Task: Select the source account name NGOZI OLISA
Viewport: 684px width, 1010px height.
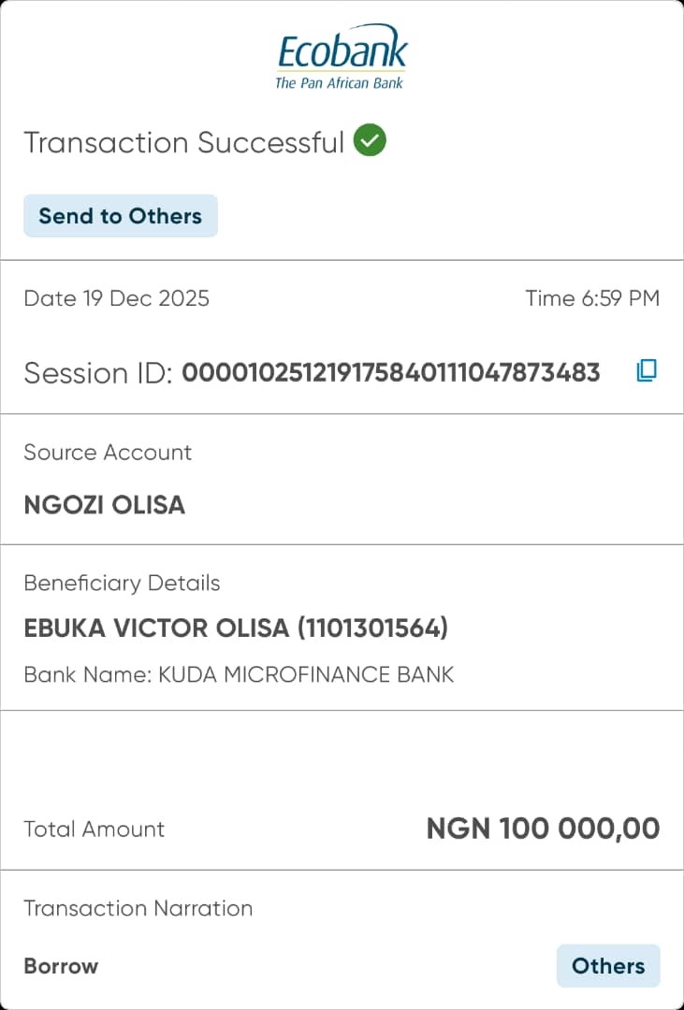Action: point(105,505)
